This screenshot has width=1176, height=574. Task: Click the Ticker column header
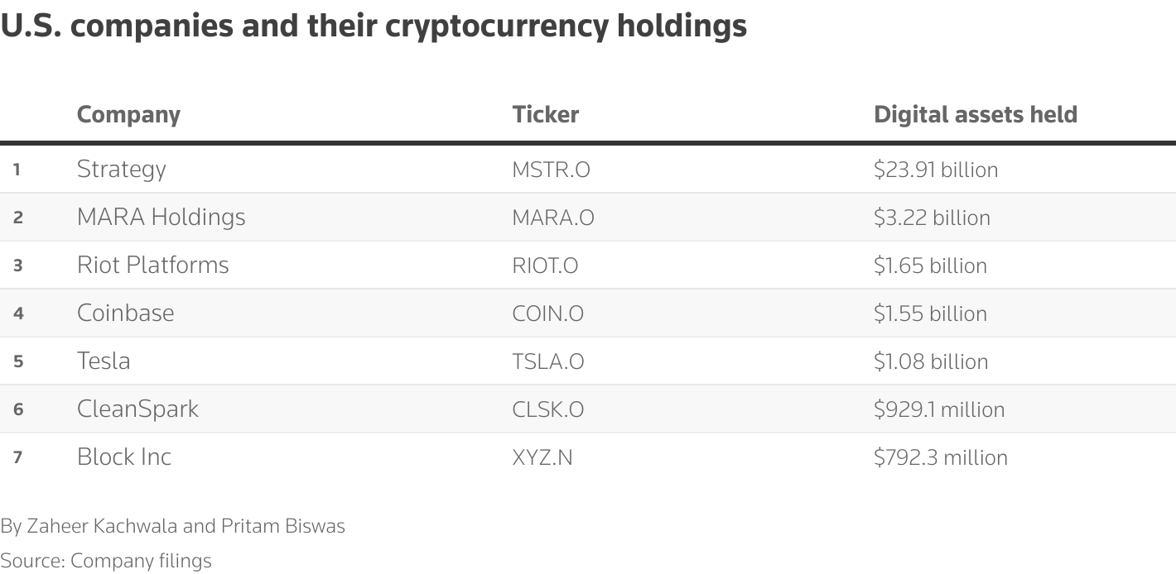[545, 114]
